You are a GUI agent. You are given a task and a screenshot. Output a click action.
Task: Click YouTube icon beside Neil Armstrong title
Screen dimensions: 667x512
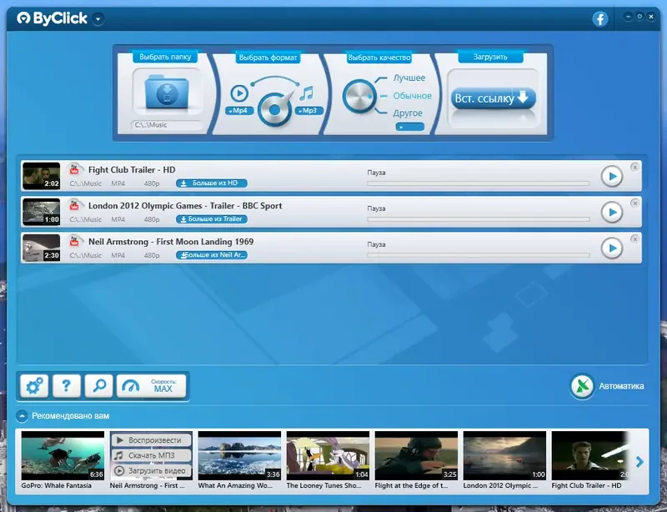[x=74, y=242]
